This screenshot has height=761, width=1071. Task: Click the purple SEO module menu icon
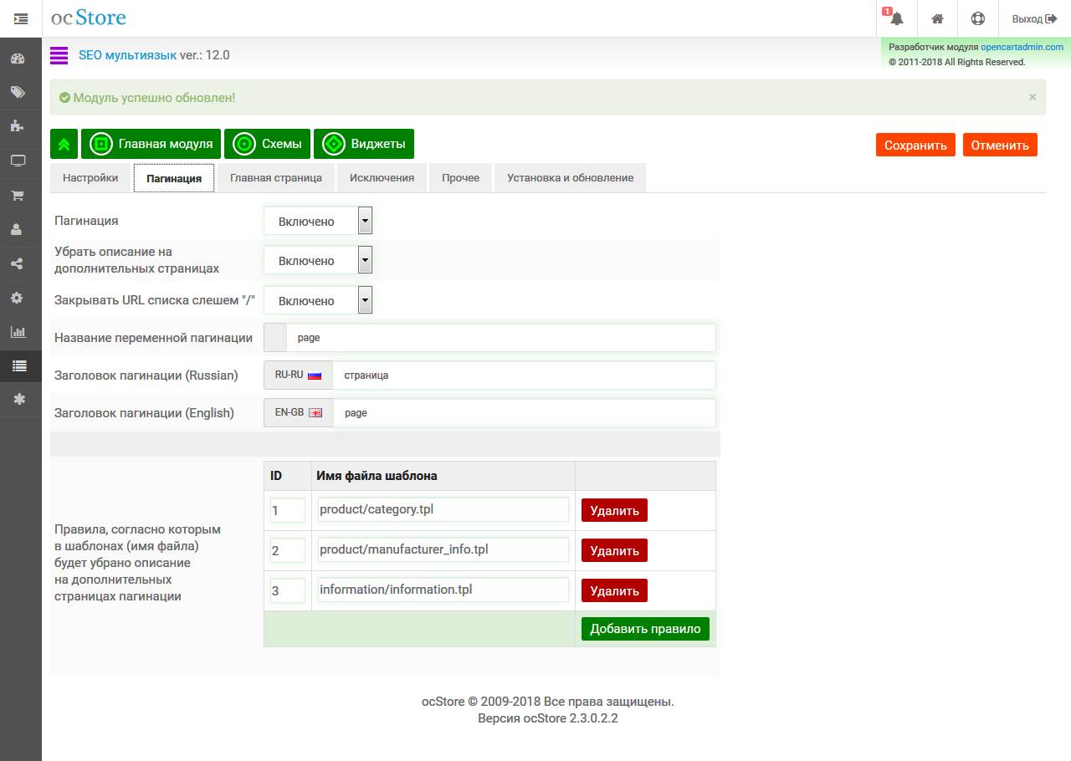pyautogui.click(x=59, y=56)
